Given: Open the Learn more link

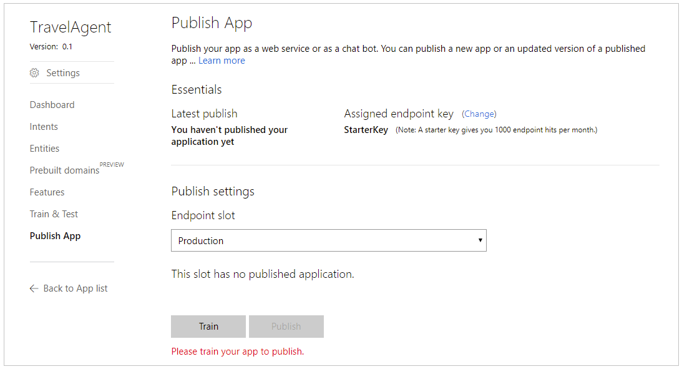Looking at the screenshot, I should pyautogui.click(x=222, y=61).
